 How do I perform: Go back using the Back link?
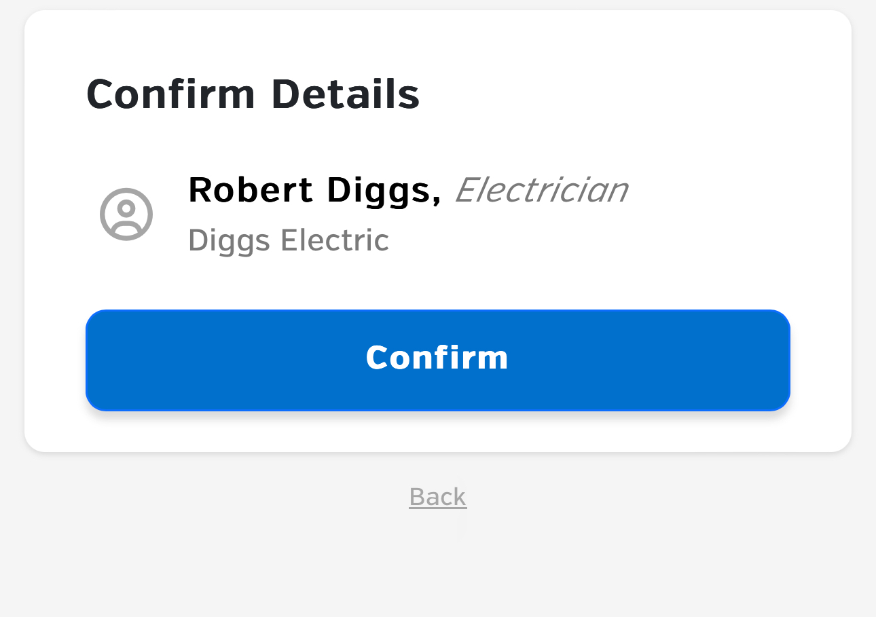[x=438, y=498]
